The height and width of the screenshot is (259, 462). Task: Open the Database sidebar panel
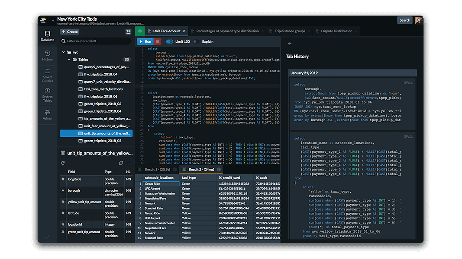pos(48,36)
